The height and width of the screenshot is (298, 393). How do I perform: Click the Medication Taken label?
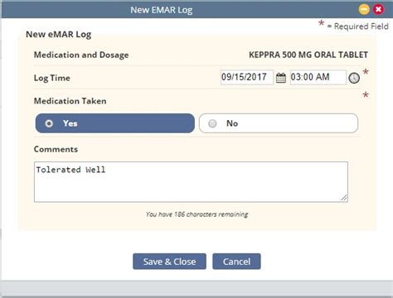click(70, 101)
